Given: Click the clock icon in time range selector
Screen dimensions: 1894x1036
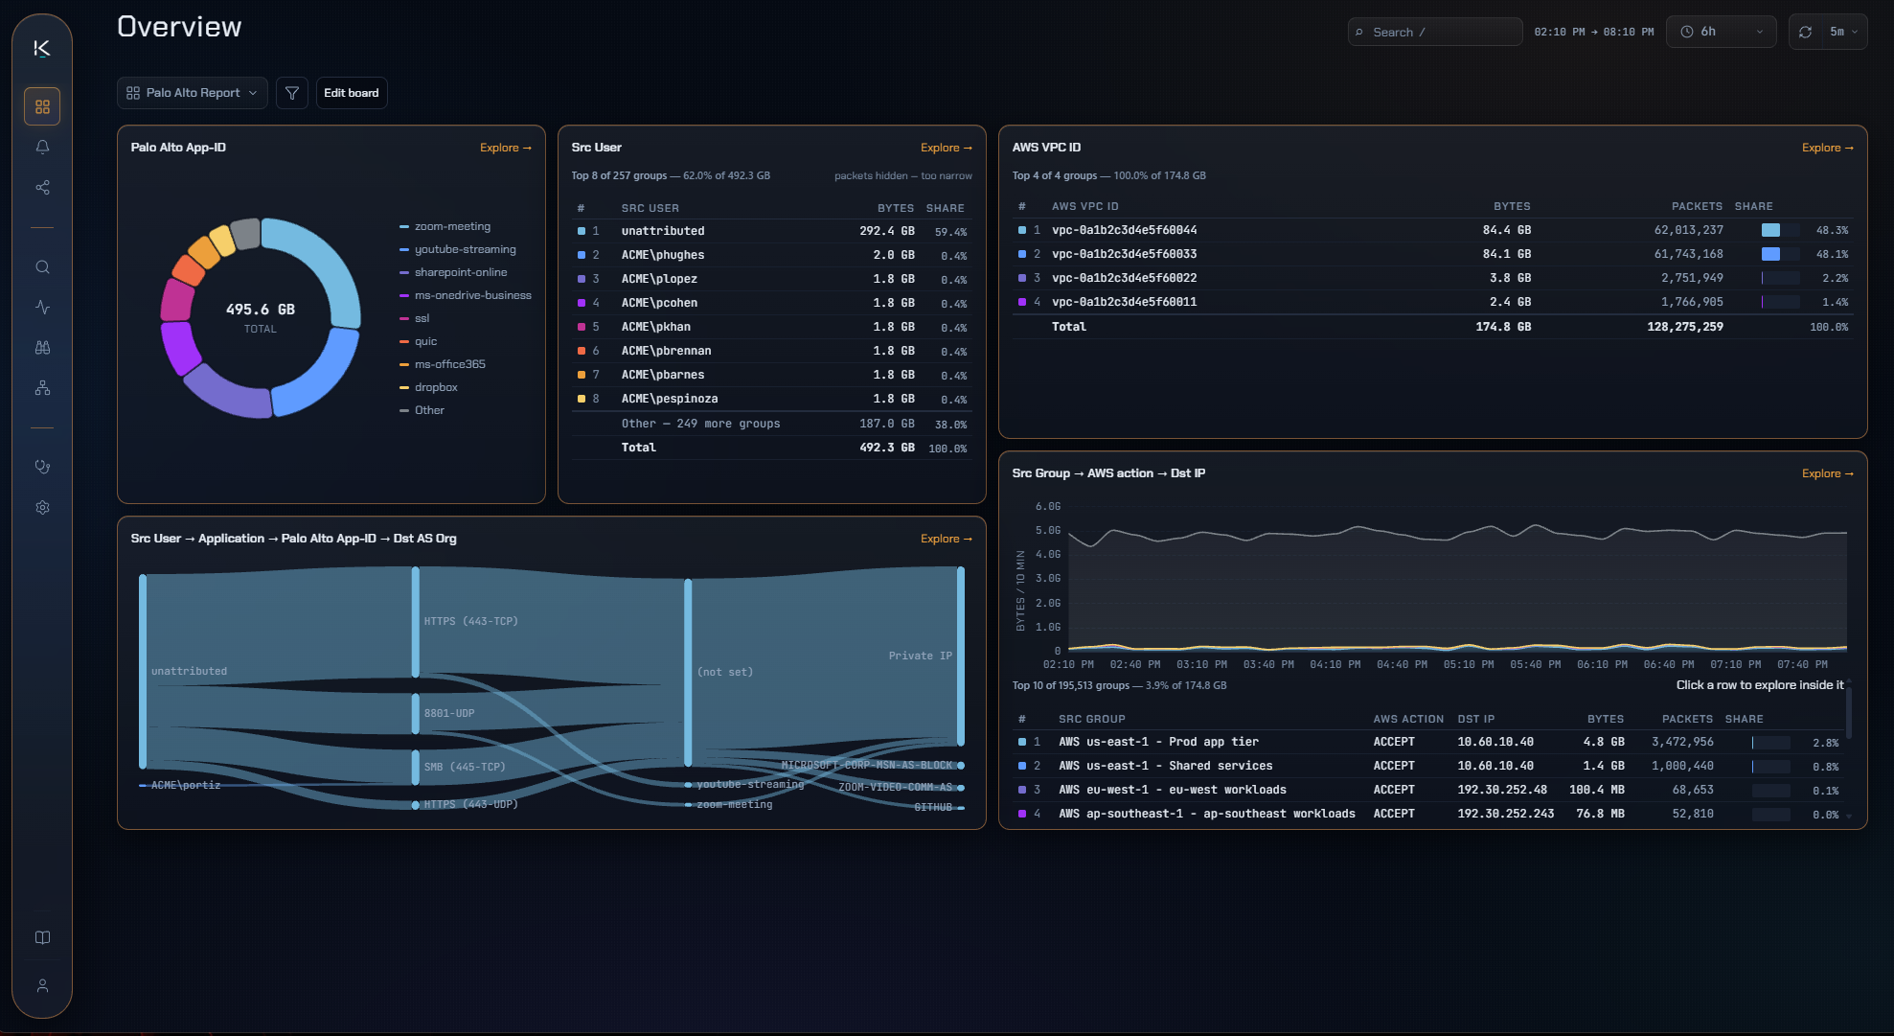Looking at the screenshot, I should tap(1687, 32).
